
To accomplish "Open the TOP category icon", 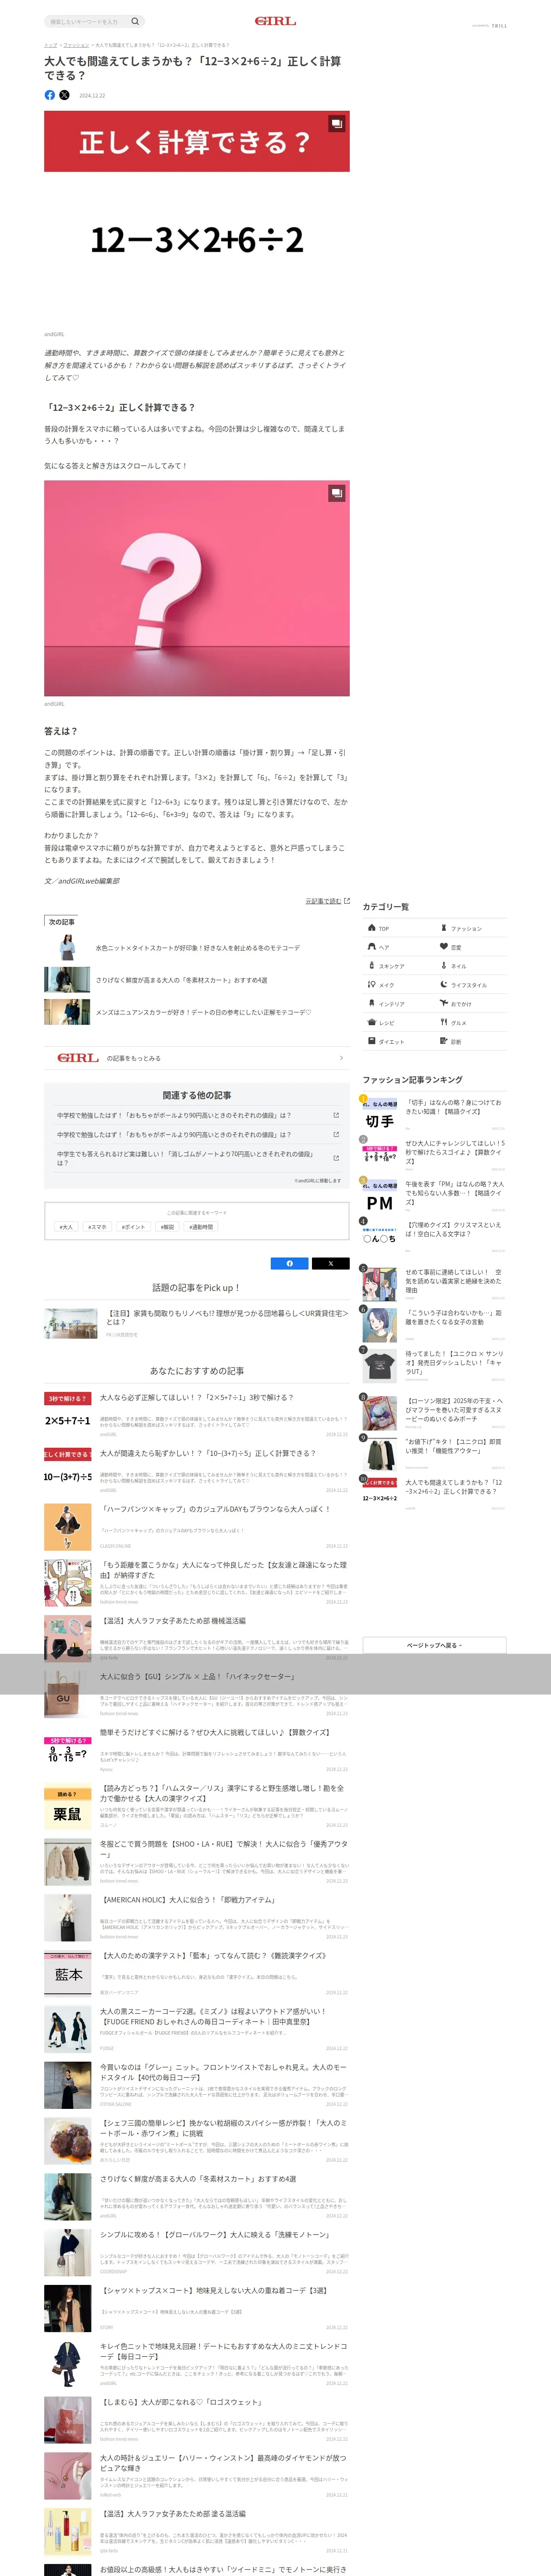I will pos(372,928).
